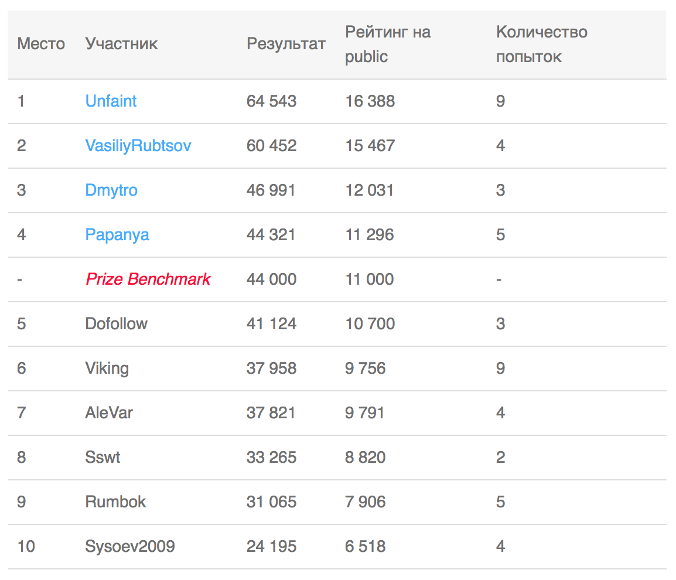Follow the Papanya participant link

click(117, 234)
